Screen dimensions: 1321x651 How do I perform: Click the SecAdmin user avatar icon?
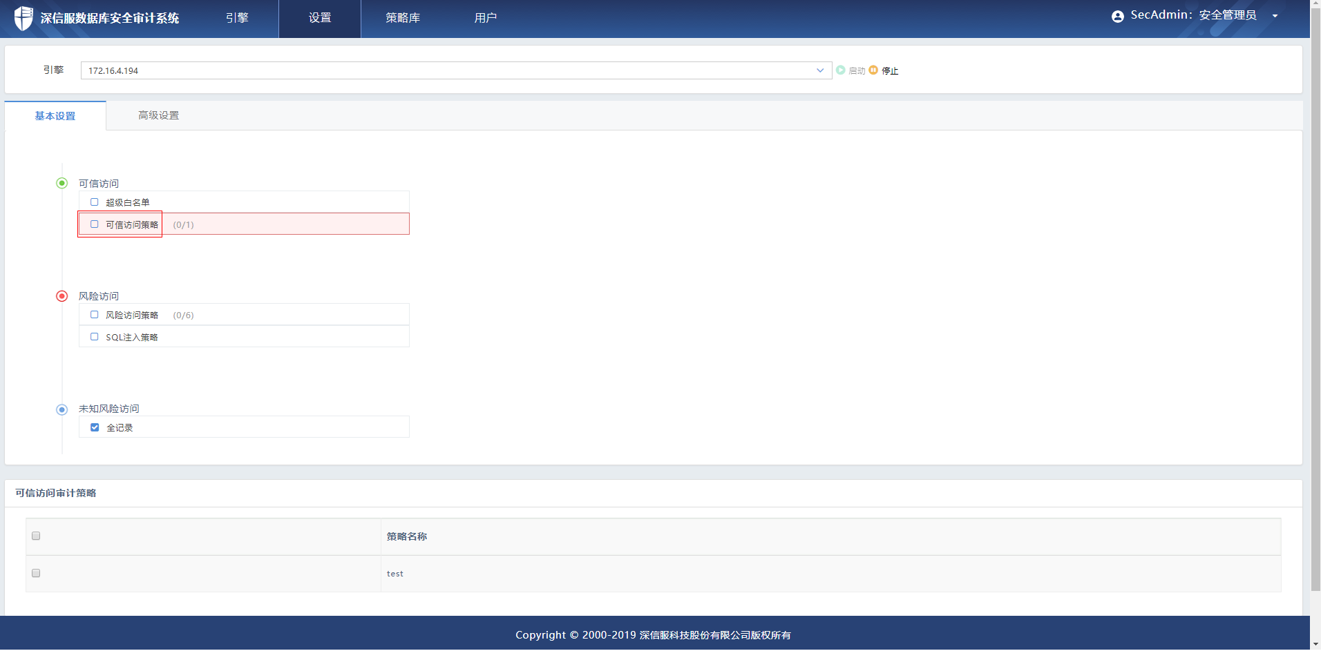[1117, 17]
